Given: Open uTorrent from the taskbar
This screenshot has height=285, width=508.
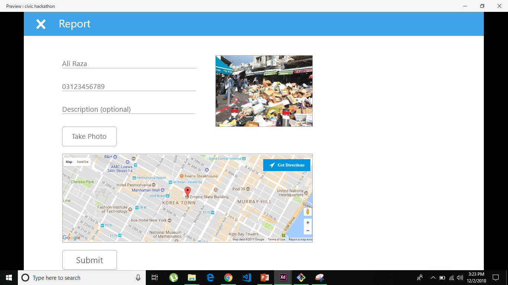Looking at the screenshot, I should click(174, 278).
